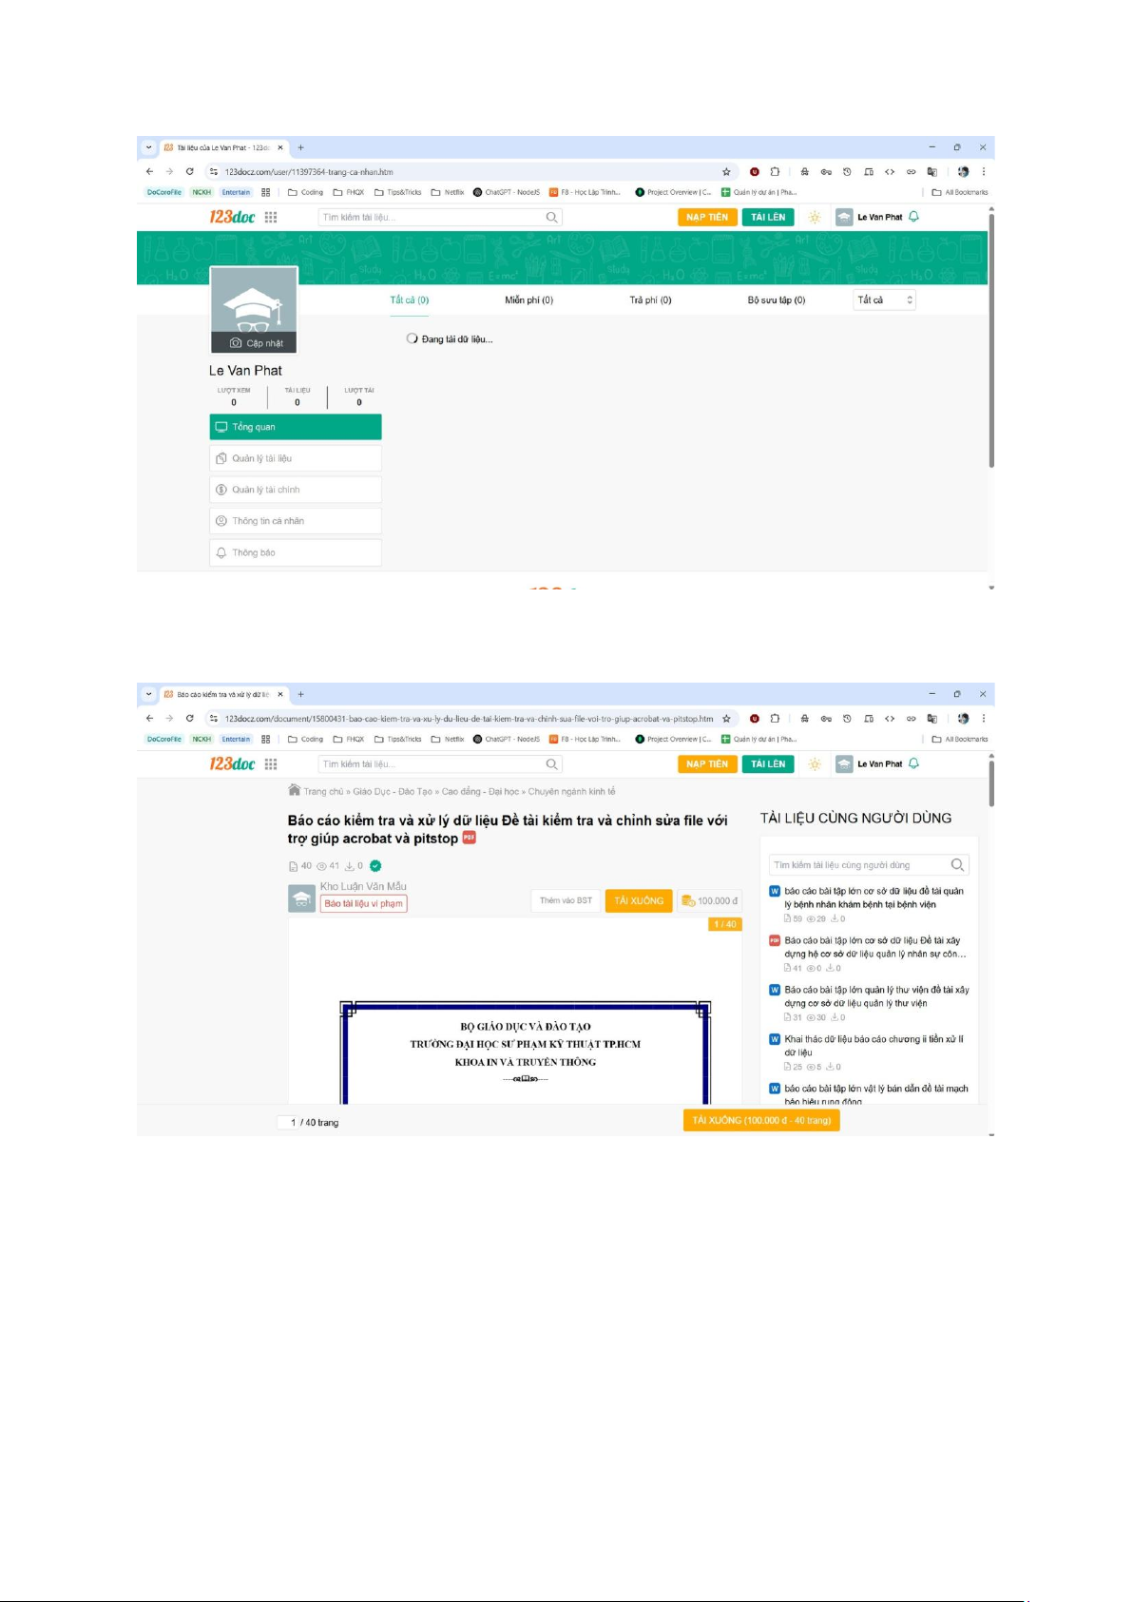This screenshot has width=1133, height=1602.
Task: Select Quản lý tài liệu in the sidebar
Action: 296,458
